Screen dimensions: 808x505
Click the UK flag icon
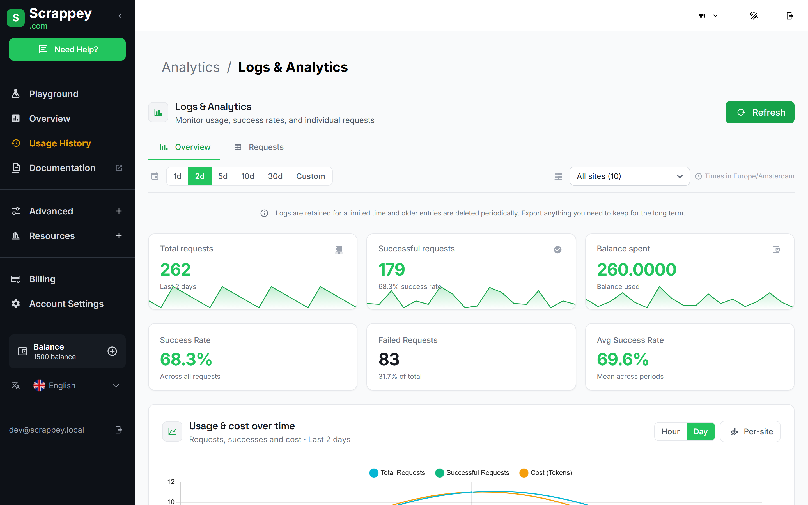[x=39, y=385]
